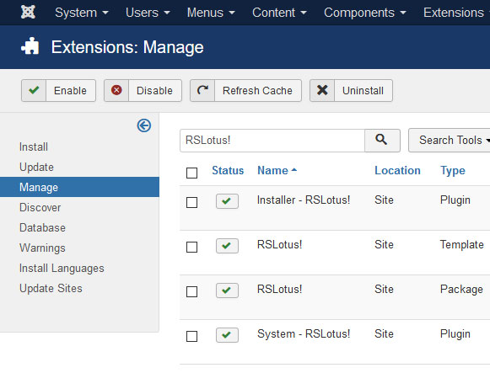Screen dimensions: 490x389
Task: Click the magnifying glass search button
Action: point(382,141)
